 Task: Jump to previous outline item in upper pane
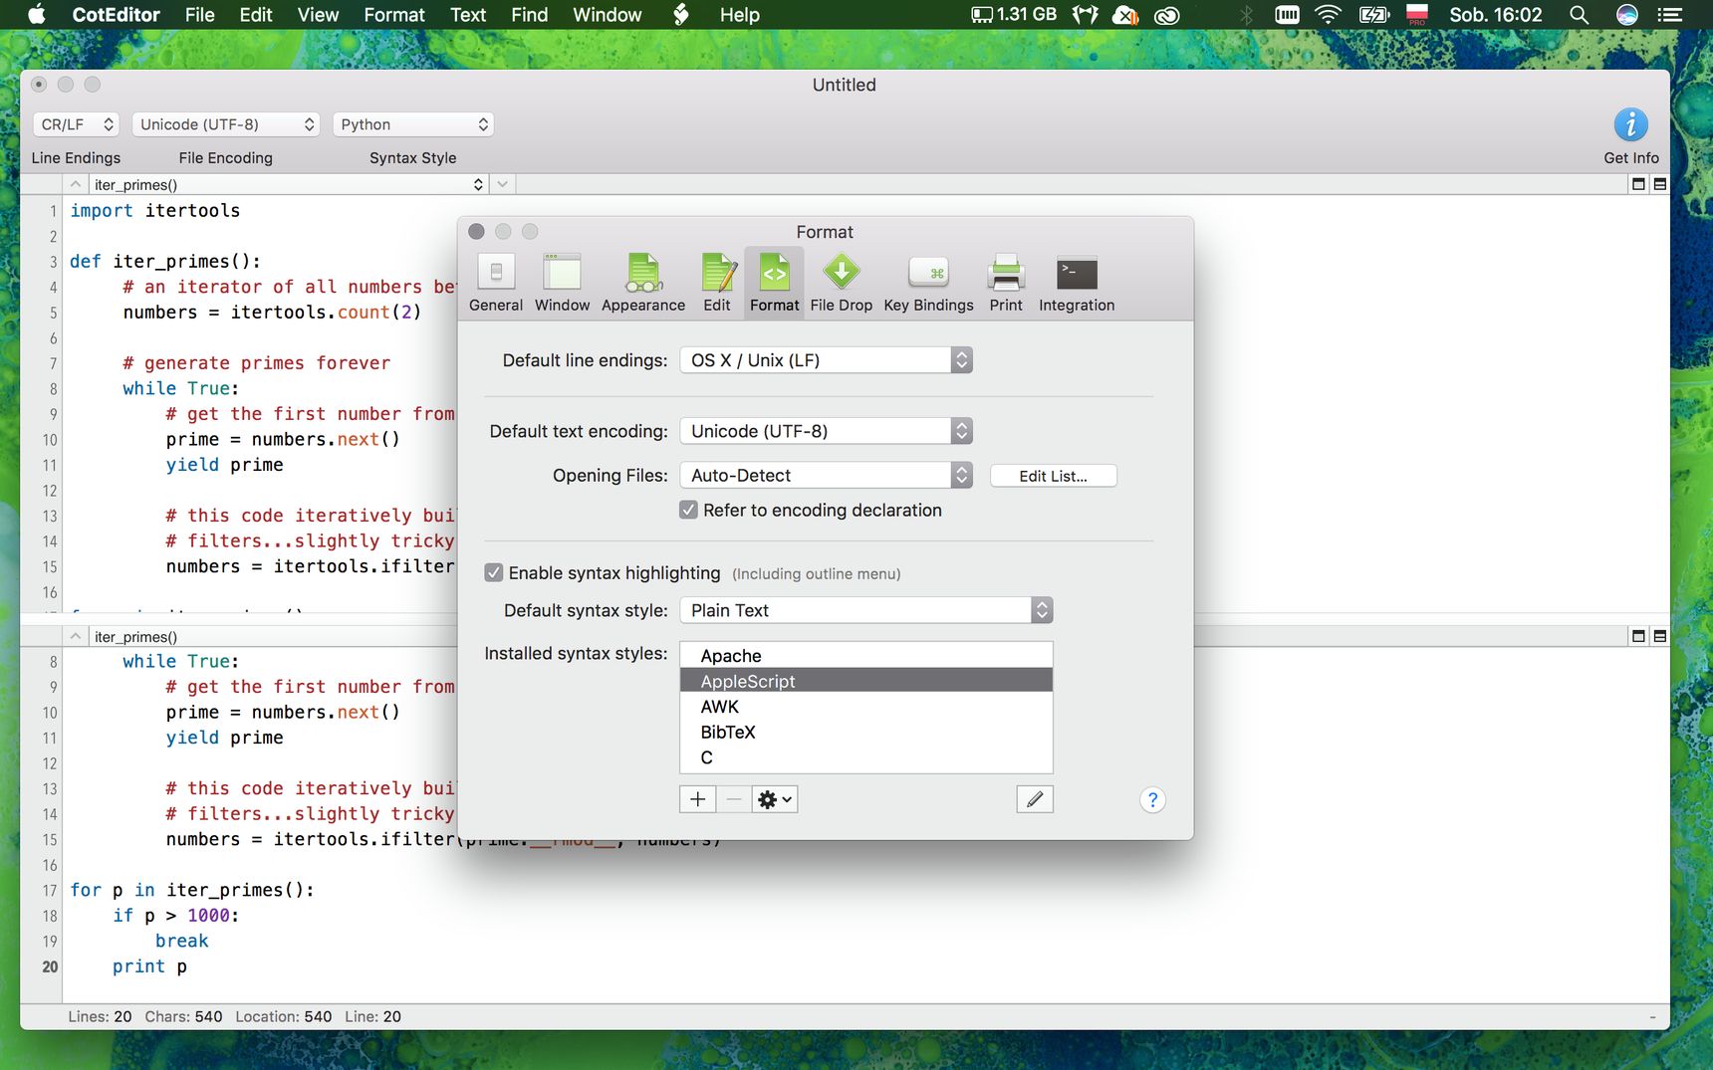[75, 184]
